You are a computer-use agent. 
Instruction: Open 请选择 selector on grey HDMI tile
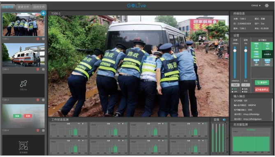[267, 60]
